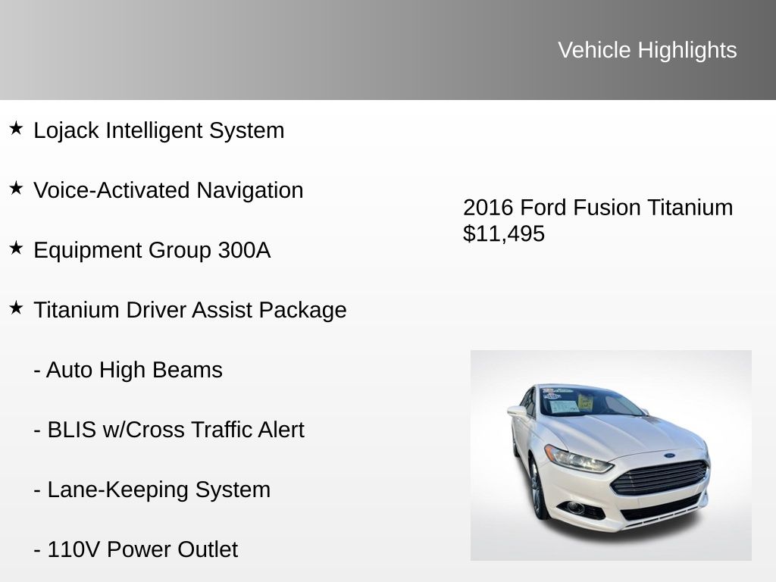776x582 pixels.
Task: Click the $11,495 price text
Action: click(504, 233)
